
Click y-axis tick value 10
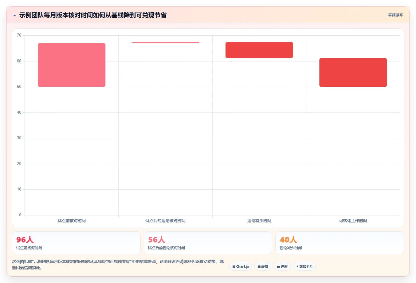19,189
